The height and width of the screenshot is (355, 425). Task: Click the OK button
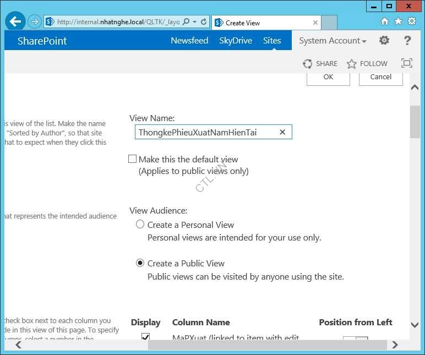click(328, 77)
